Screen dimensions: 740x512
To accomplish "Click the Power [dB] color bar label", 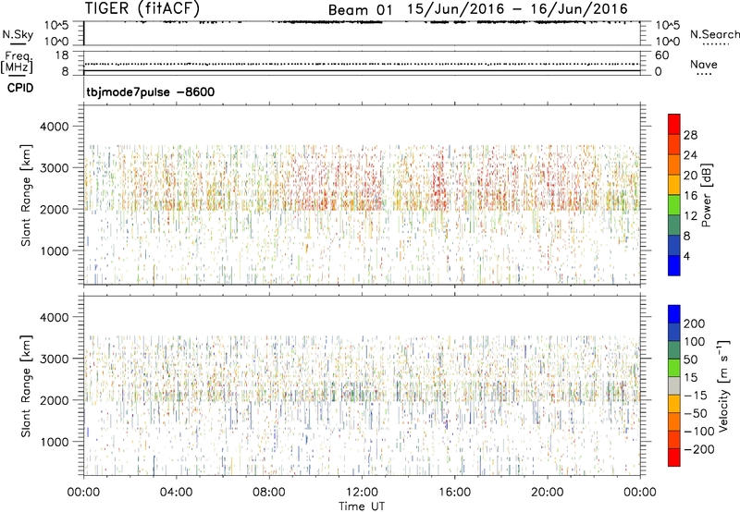I will coord(707,195).
